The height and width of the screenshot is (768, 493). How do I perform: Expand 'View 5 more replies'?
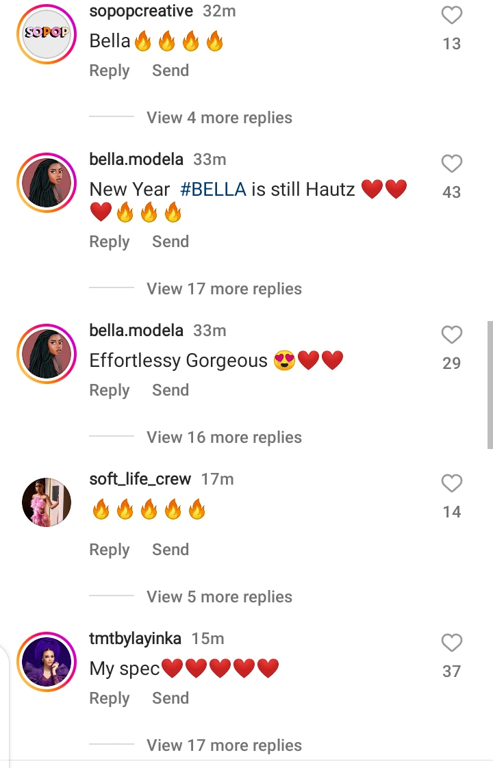219,597
